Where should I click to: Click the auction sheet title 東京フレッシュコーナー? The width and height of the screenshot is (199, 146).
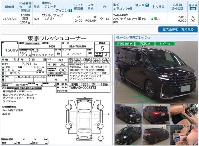pyautogui.click(x=57, y=38)
